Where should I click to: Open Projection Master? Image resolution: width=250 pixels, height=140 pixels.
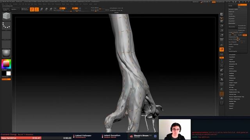point(6,9)
